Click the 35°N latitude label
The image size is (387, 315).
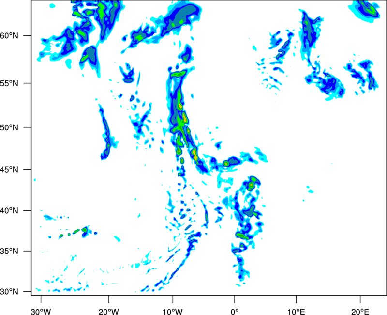pos(9,251)
